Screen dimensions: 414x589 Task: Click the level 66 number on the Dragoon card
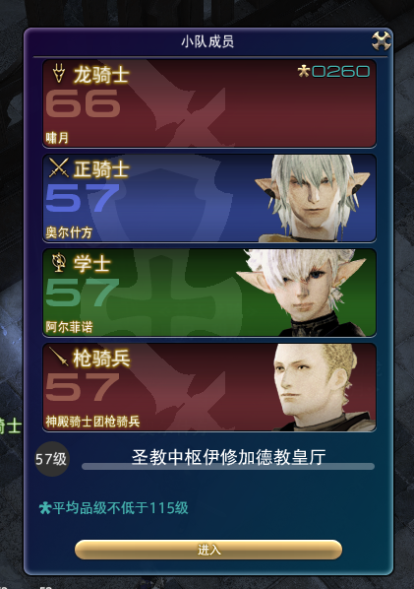tap(83, 103)
